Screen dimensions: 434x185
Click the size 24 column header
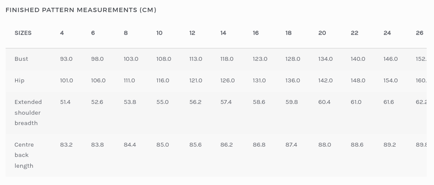point(387,33)
